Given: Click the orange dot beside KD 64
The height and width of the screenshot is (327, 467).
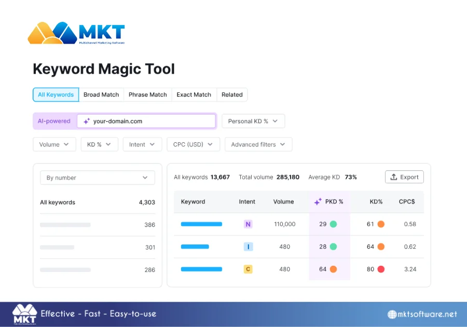Looking at the screenshot, I should [x=381, y=247].
